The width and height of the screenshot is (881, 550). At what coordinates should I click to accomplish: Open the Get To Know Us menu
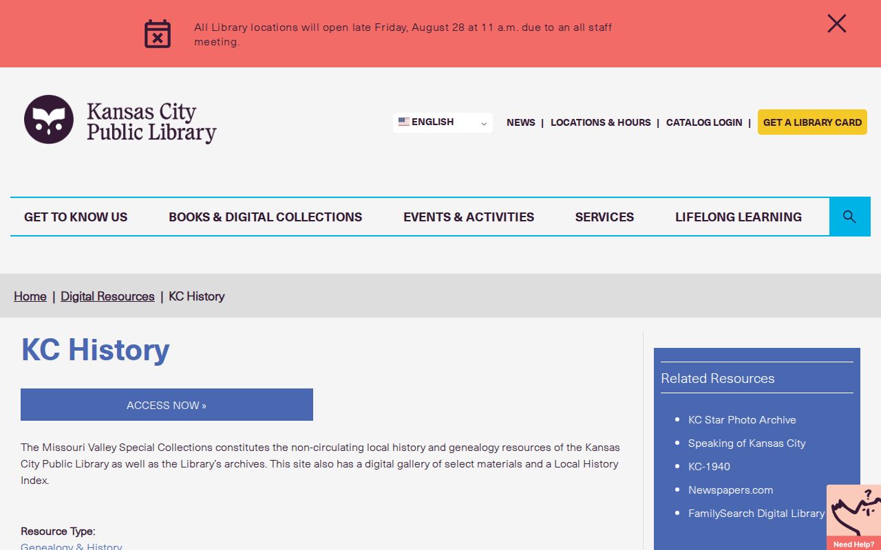[76, 217]
